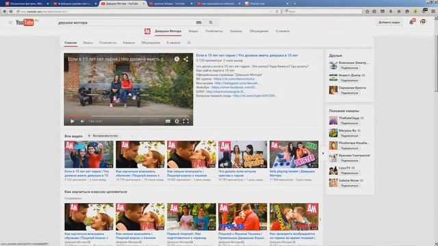Open the featured video title link
This screenshot has height=246, width=438.
(x=247, y=55)
